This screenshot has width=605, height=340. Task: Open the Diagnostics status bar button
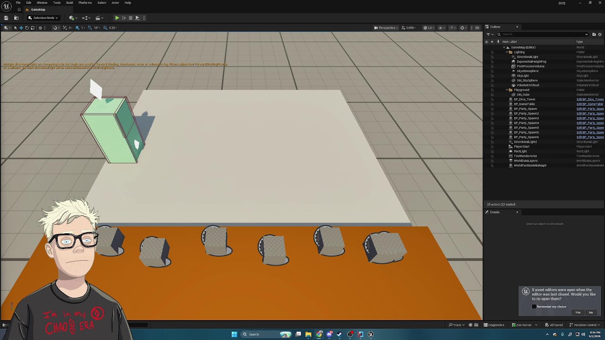click(494, 325)
